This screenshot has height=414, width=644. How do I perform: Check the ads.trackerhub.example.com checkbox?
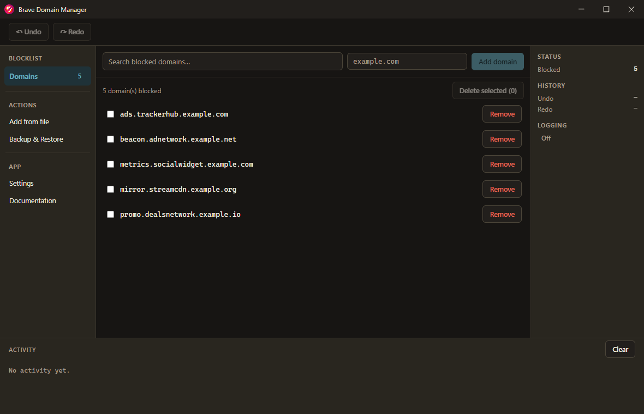tap(110, 114)
